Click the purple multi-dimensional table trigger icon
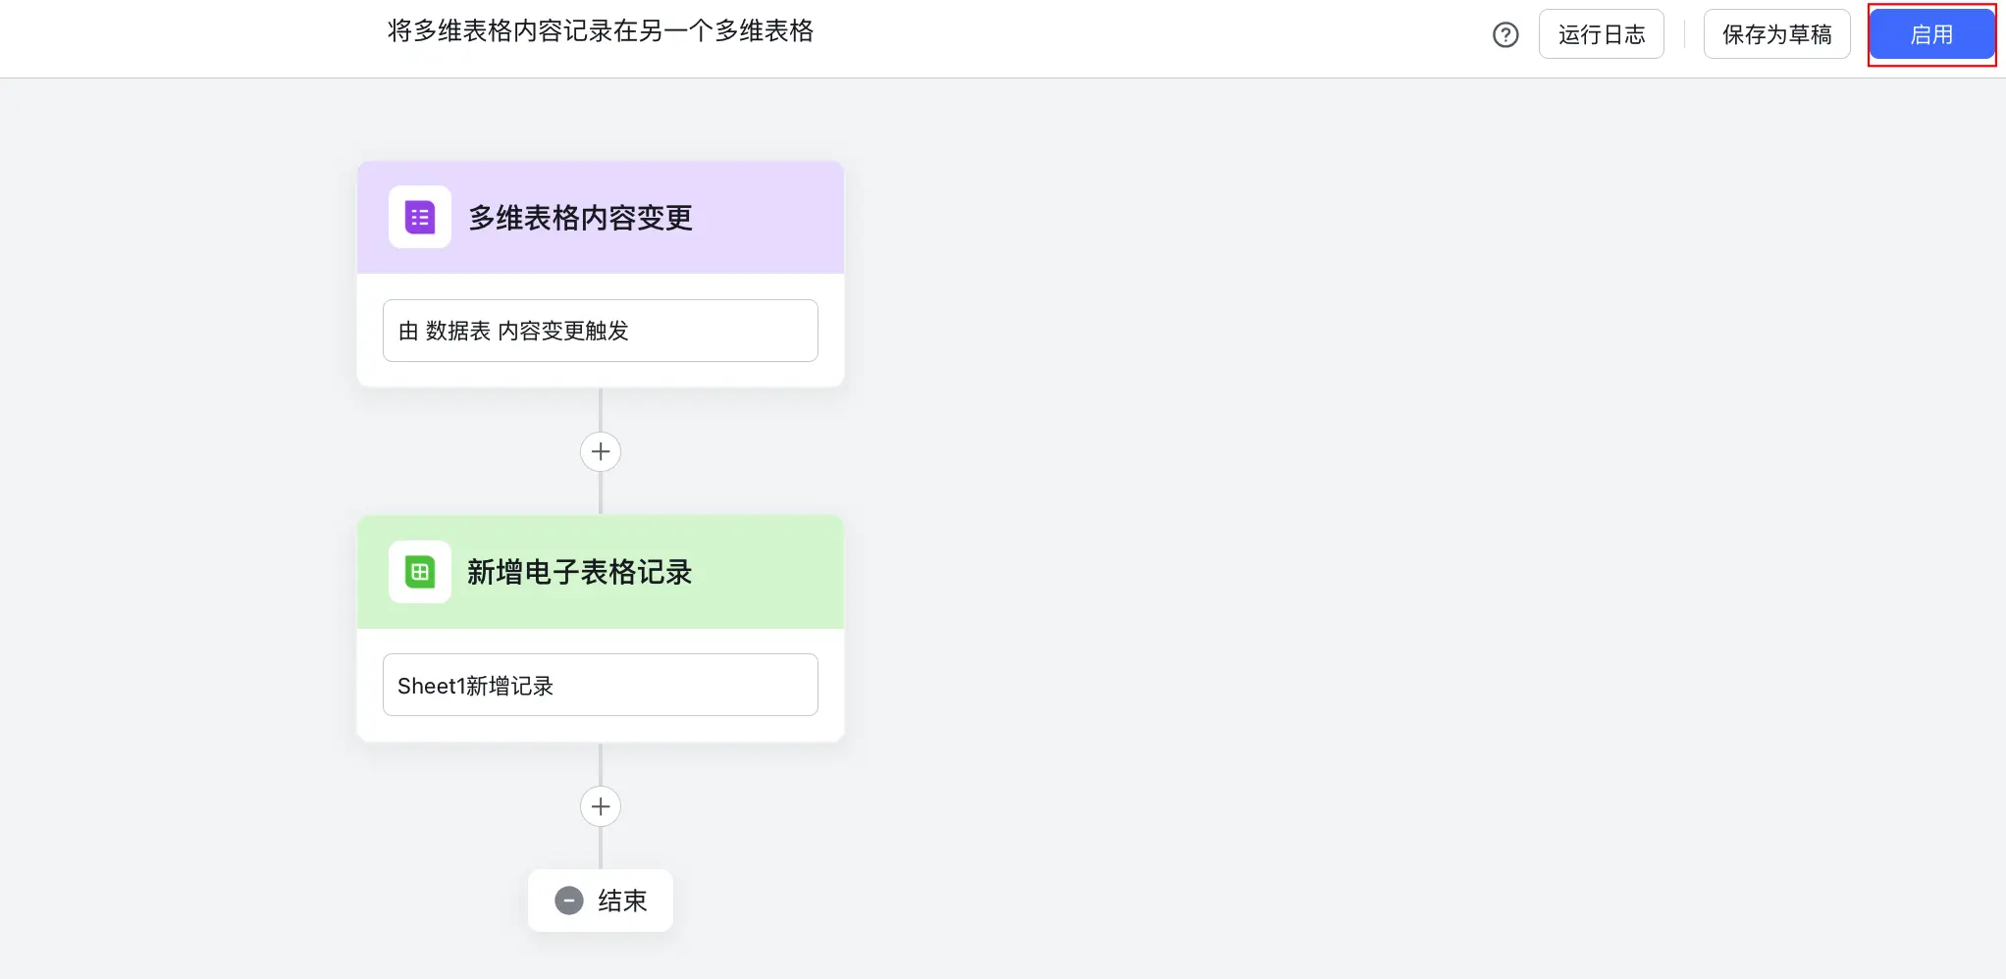The image size is (2006, 979). click(x=420, y=217)
